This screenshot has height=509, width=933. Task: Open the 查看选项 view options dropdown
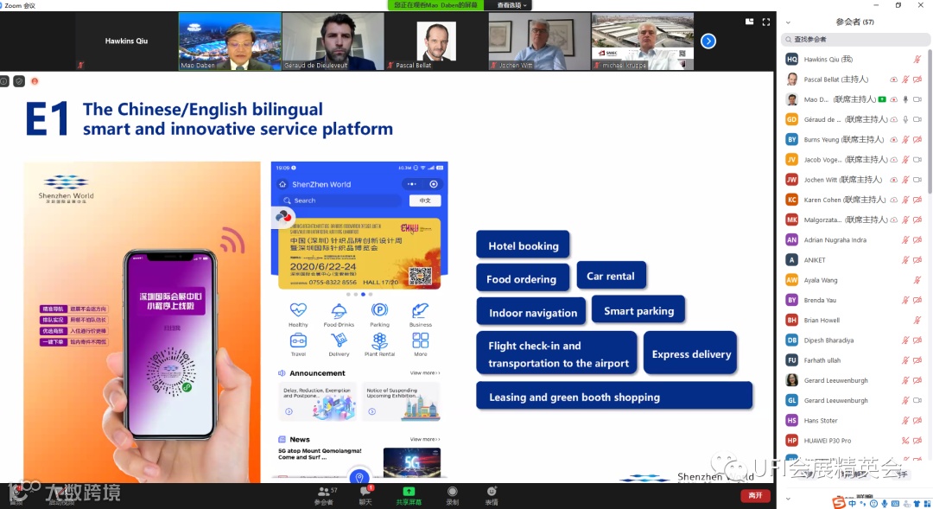(x=511, y=5)
